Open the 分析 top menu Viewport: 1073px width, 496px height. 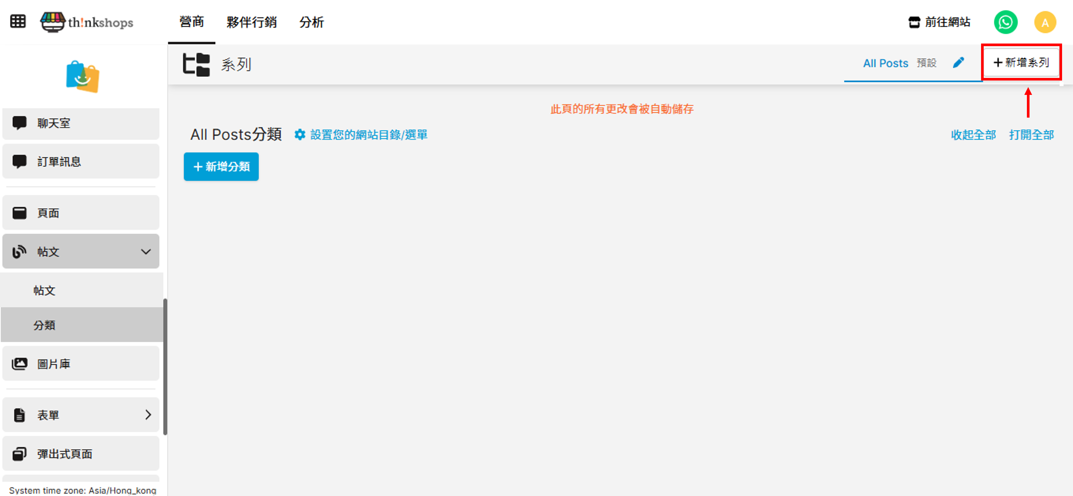(x=311, y=22)
